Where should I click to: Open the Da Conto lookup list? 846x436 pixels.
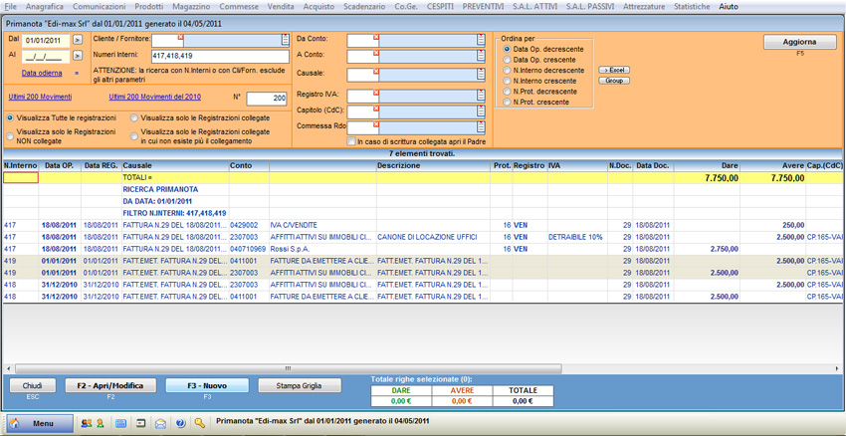(481, 40)
